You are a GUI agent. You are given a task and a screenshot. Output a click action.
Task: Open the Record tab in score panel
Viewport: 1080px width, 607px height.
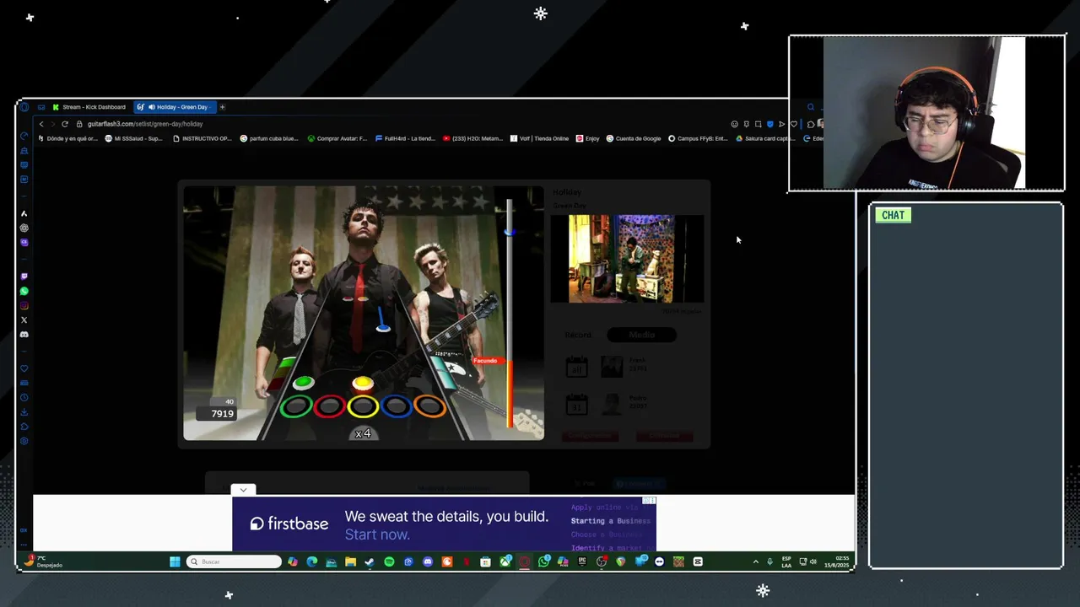point(578,335)
